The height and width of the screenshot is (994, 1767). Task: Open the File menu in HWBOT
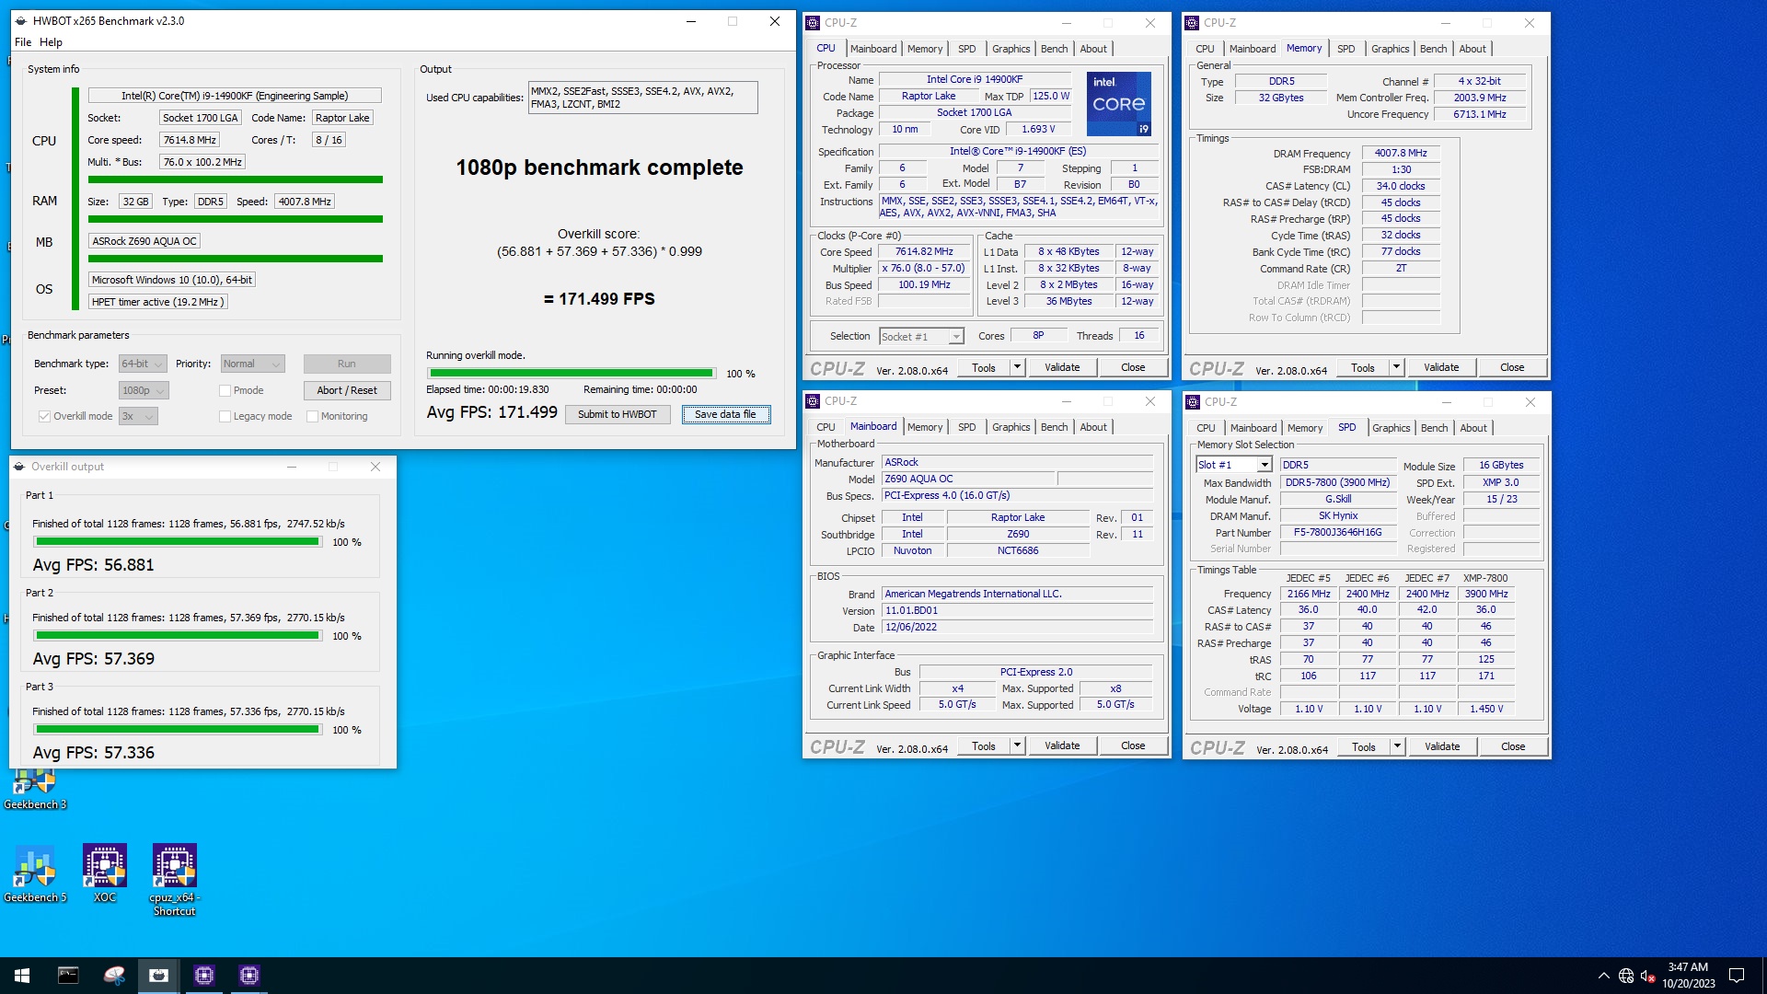coord(23,42)
